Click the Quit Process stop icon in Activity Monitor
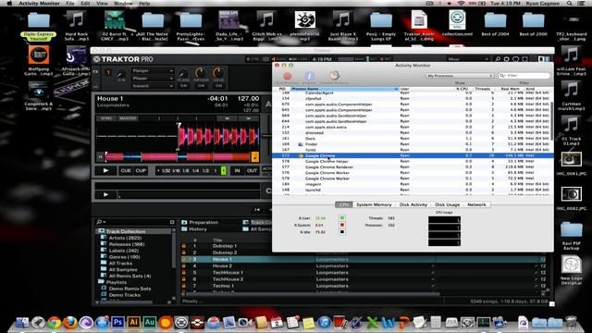592x333 pixels. (288, 76)
